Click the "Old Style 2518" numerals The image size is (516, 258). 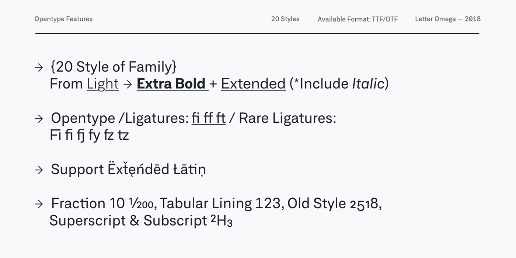pos(333,203)
